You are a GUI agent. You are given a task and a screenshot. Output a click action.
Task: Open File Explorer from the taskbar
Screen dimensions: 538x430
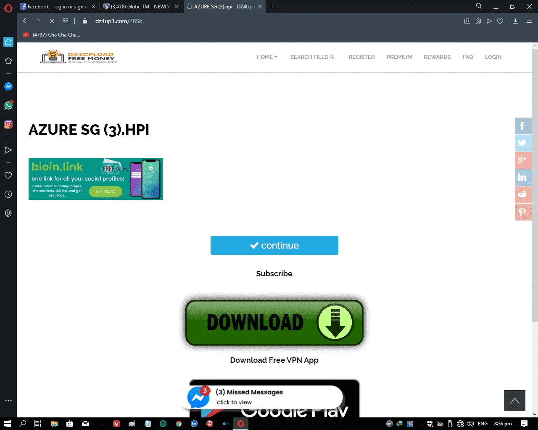click(x=54, y=424)
